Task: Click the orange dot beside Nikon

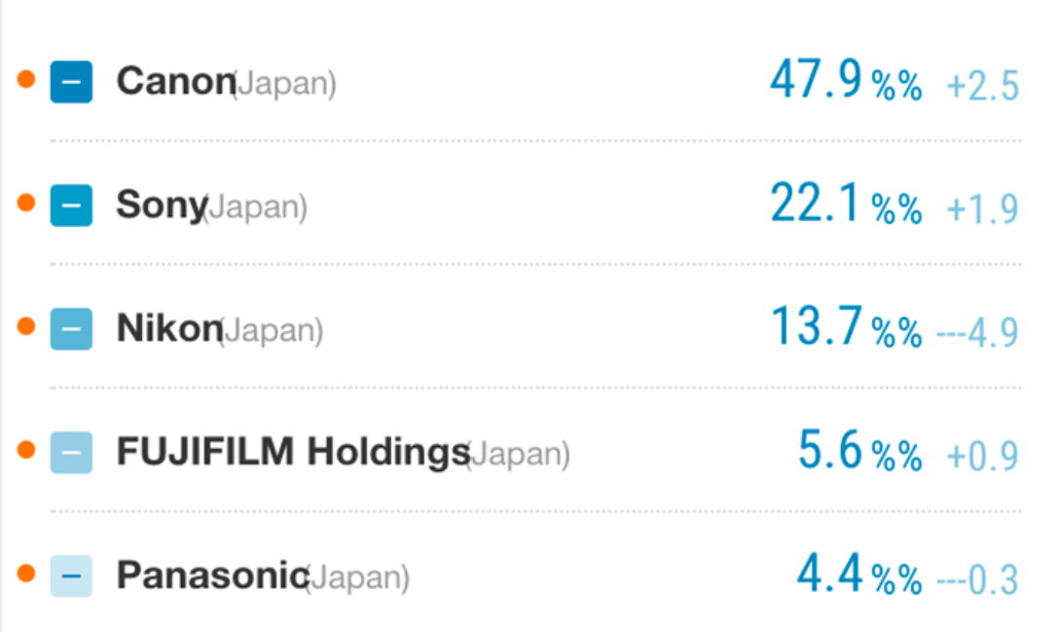Action: pyautogui.click(x=26, y=326)
